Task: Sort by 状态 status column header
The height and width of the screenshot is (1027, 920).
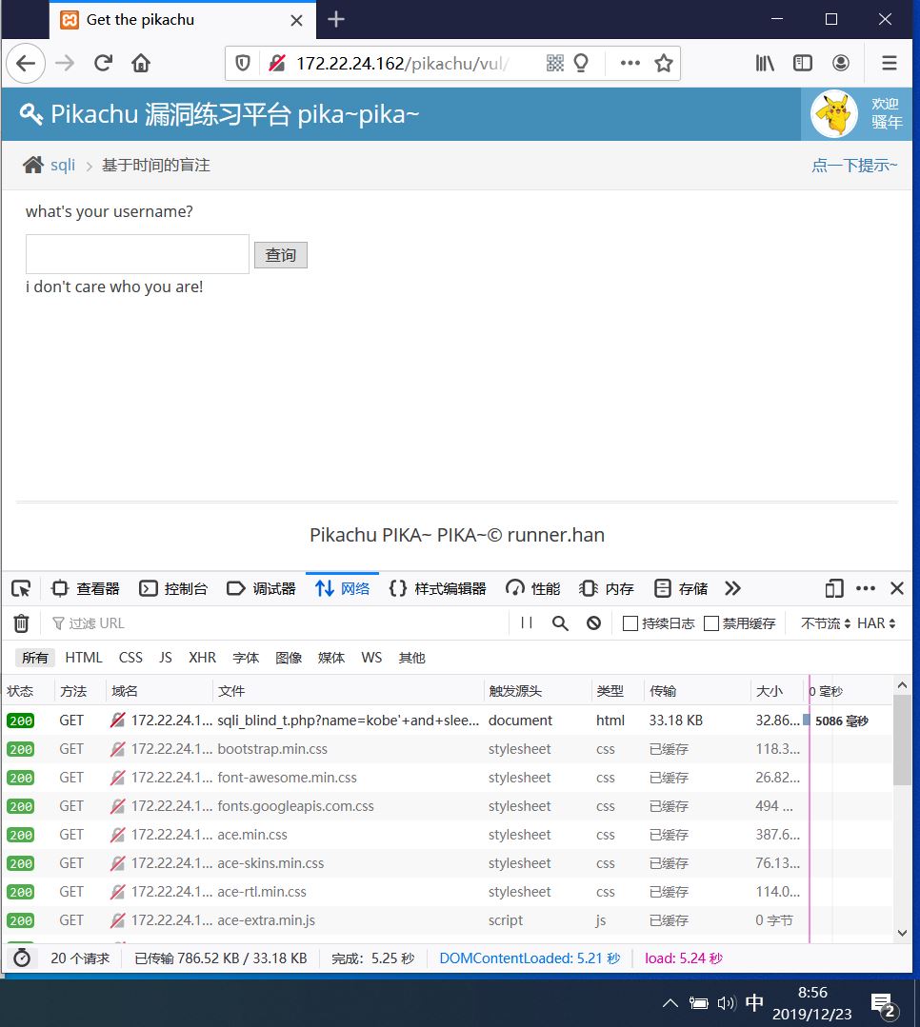Action: (28, 691)
